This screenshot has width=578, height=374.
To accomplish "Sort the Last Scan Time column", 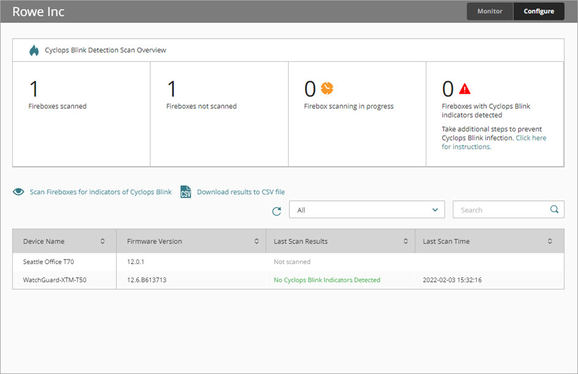I will [550, 241].
